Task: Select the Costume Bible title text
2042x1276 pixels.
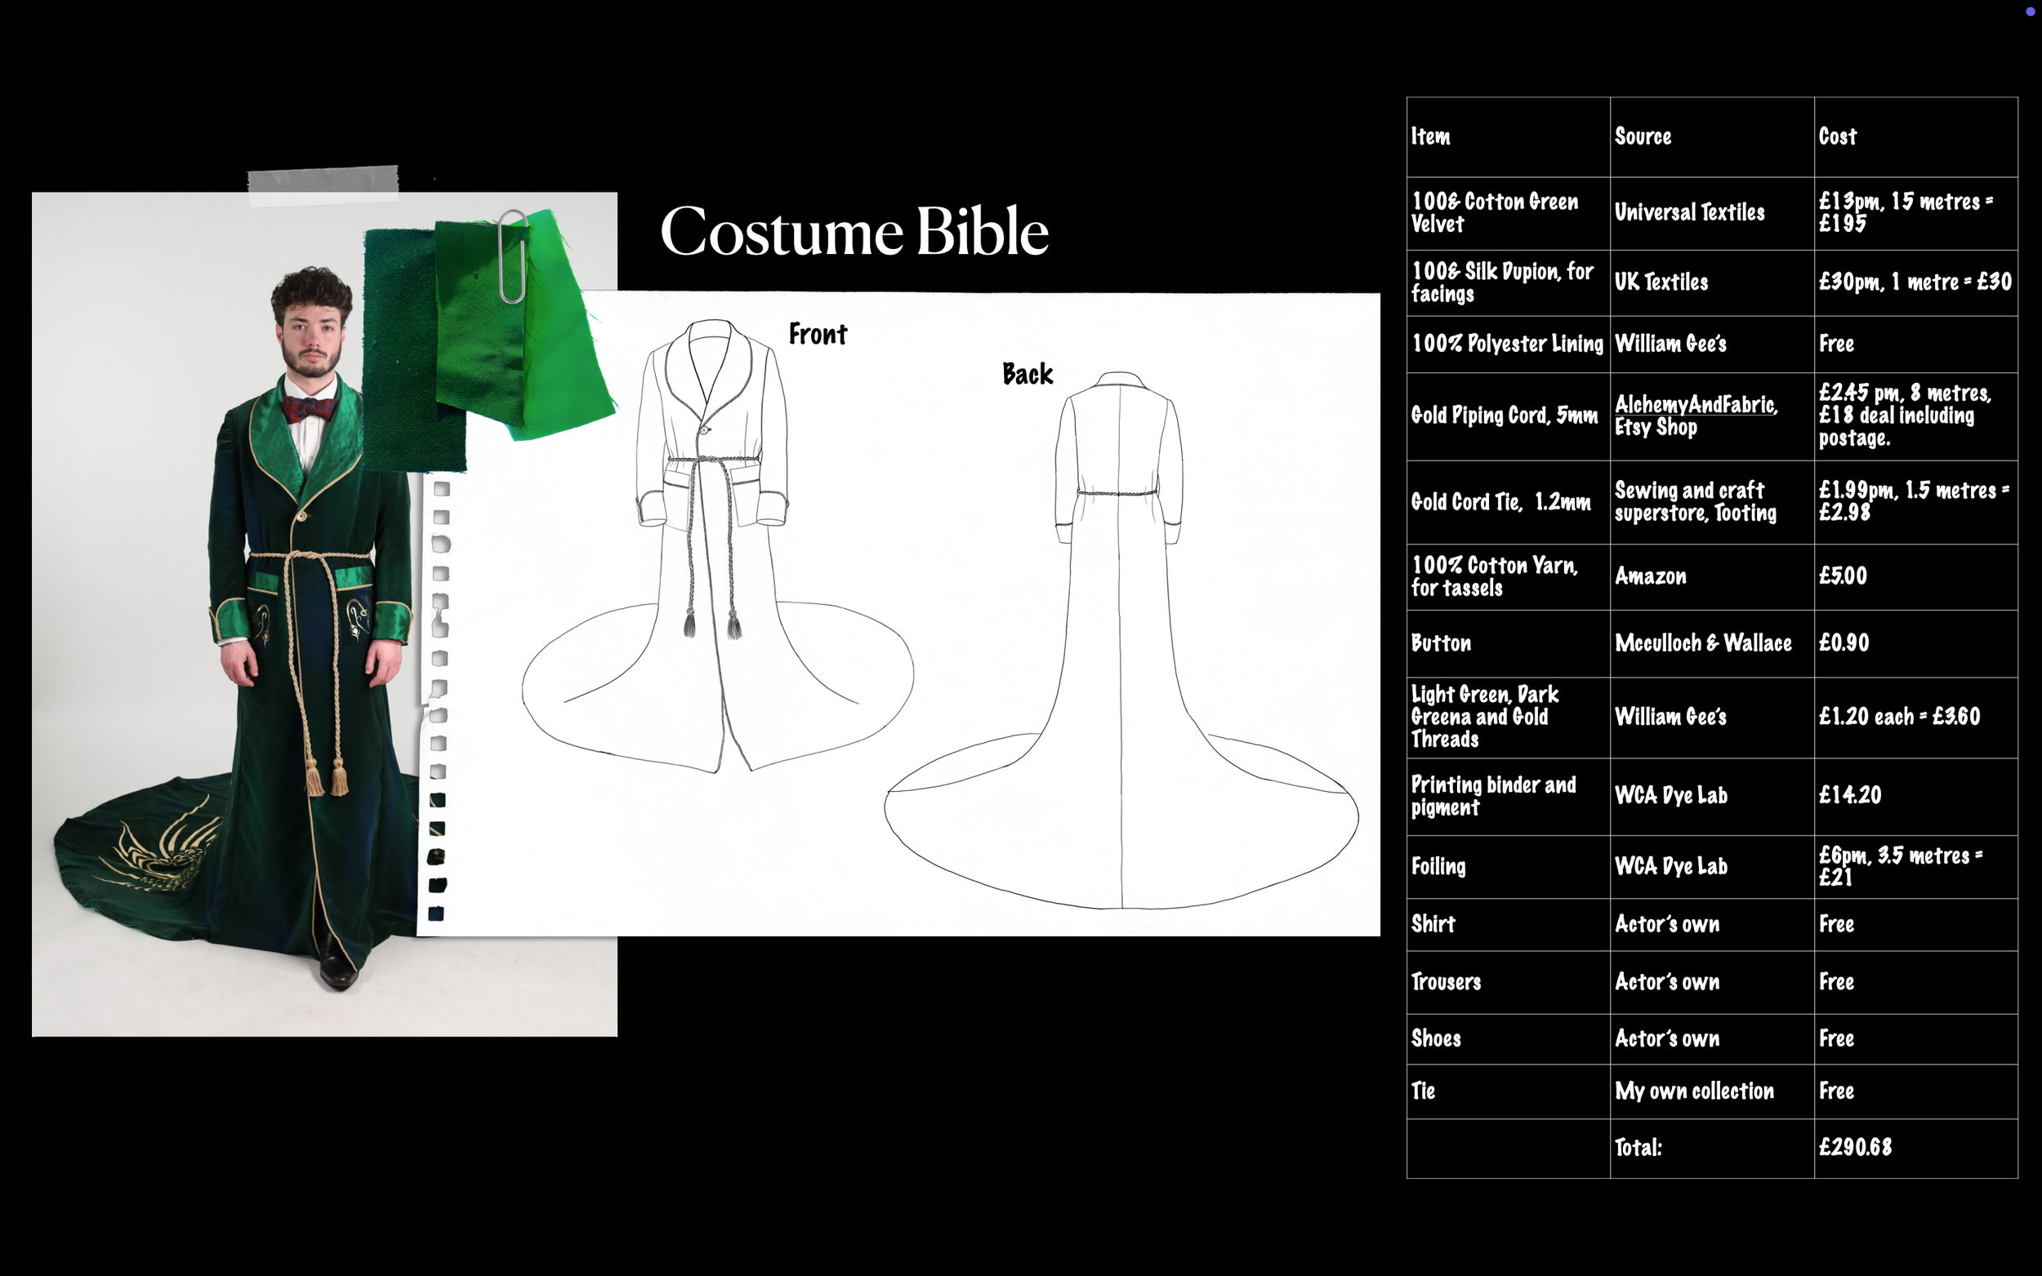Action: click(854, 231)
